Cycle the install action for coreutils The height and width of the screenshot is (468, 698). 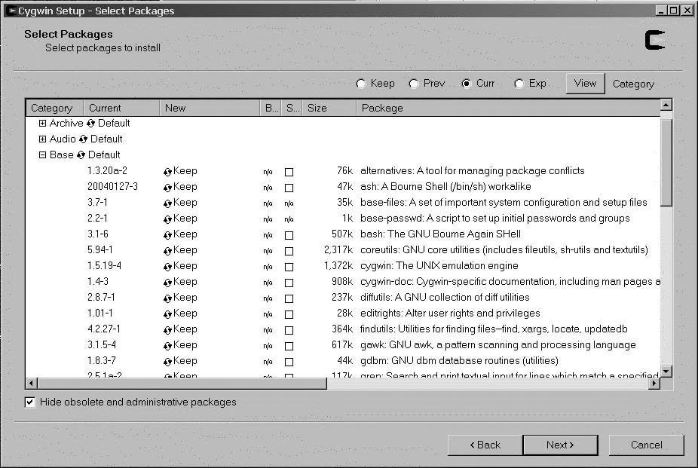180,250
